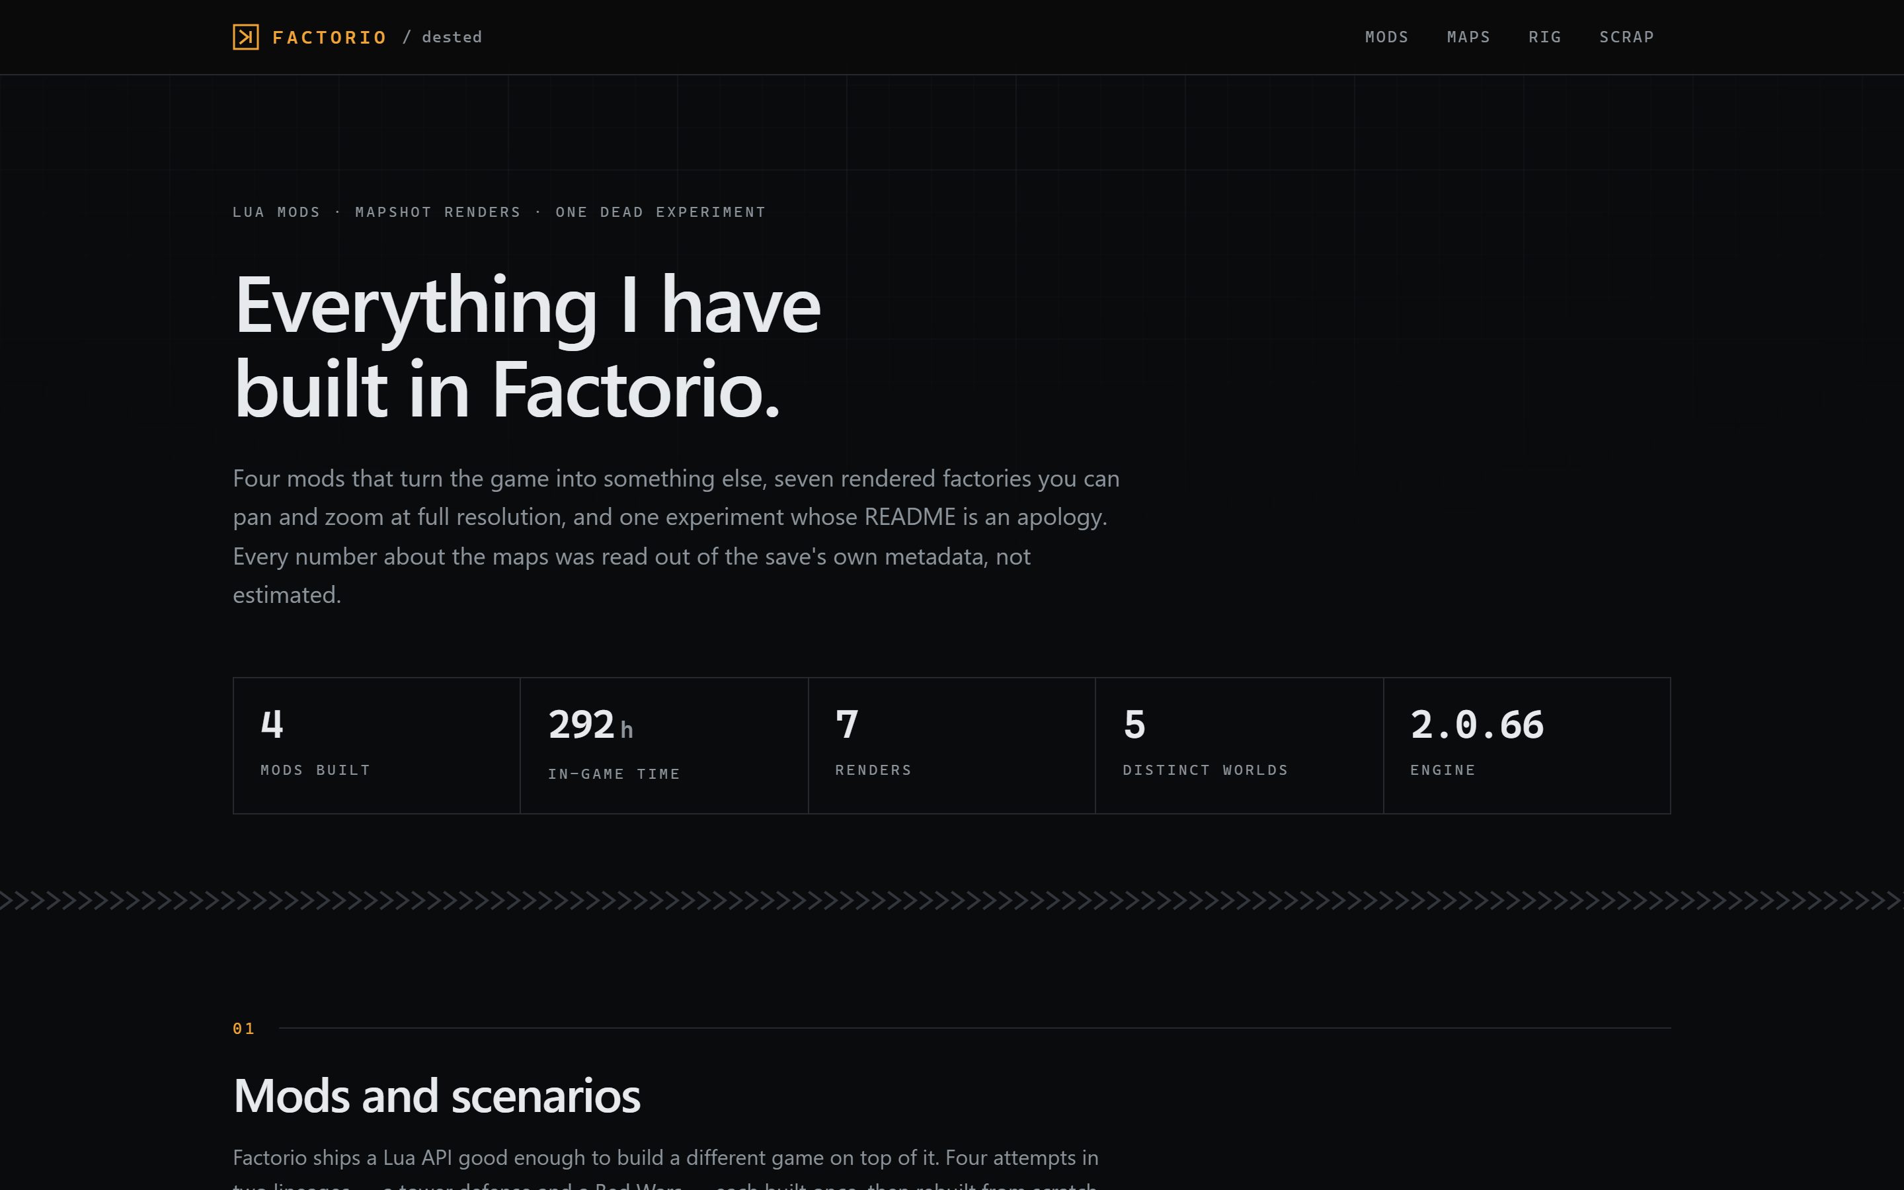
Task: Select the '292 h' stat value
Action: pyautogui.click(x=590, y=725)
